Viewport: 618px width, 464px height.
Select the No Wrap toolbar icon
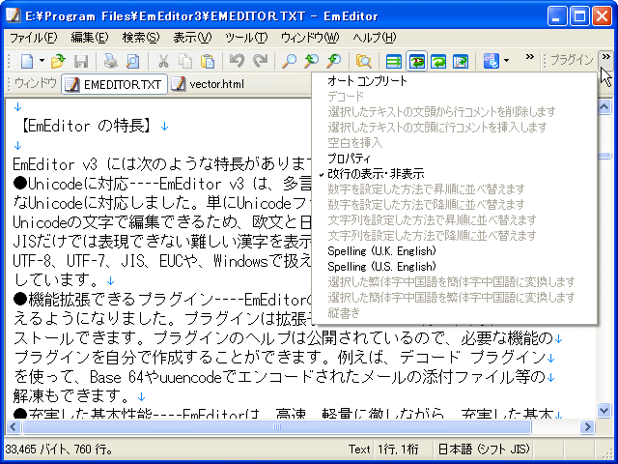pyautogui.click(x=394, y=61)
